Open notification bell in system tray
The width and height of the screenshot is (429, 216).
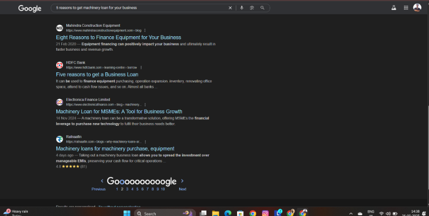click(x=423, y=214)
